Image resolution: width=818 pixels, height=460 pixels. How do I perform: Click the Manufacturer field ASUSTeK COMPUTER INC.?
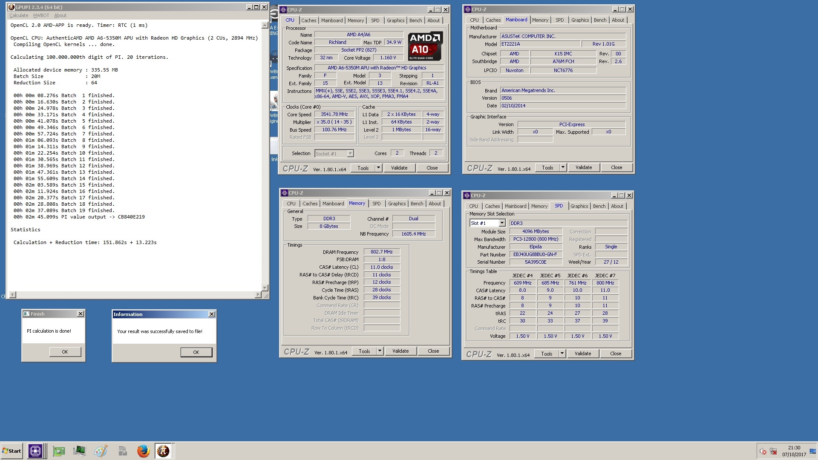tap(563, 36)
